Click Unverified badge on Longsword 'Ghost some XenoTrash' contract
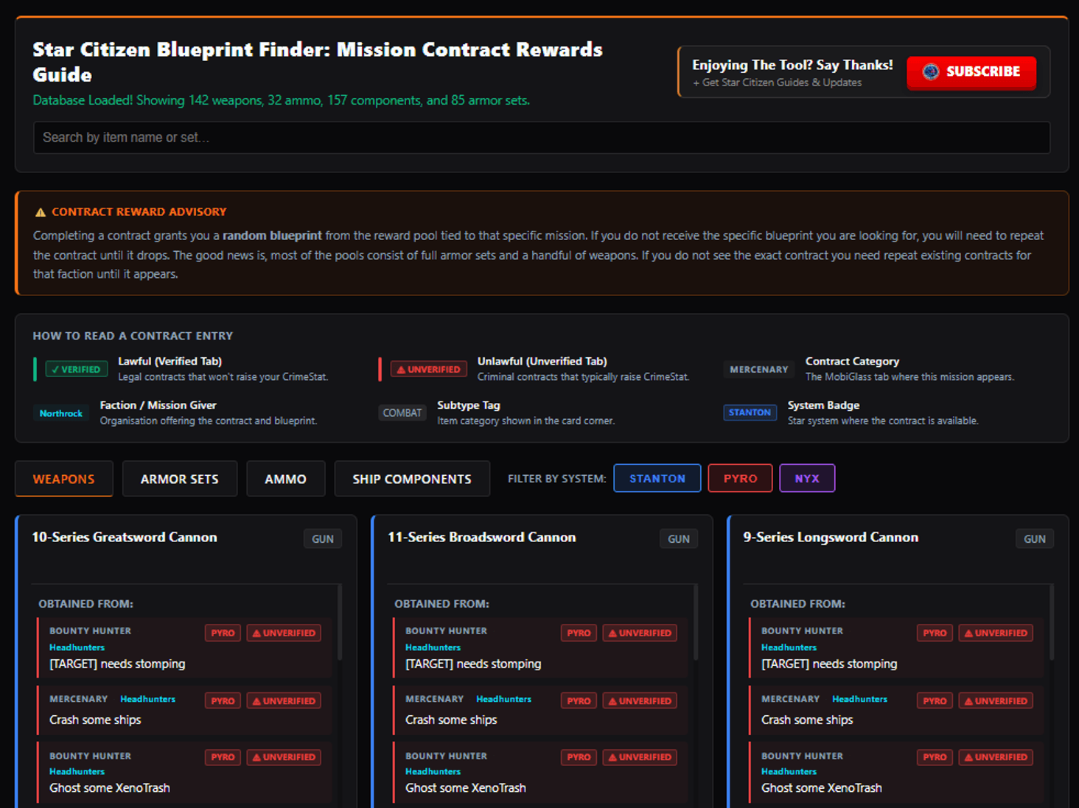The width and height of the screenshot is (1079, 808). (996, 757)
